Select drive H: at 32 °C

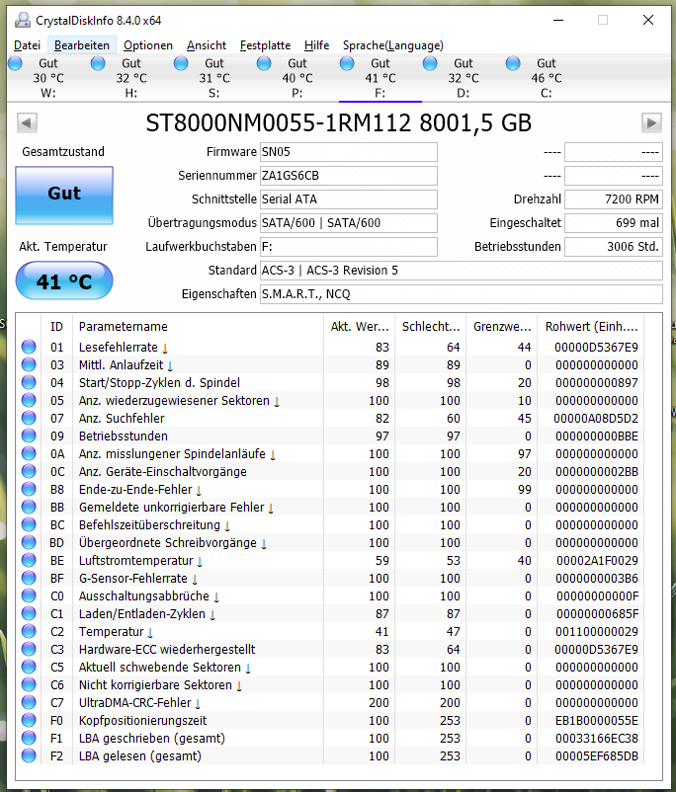pos(131,78)
